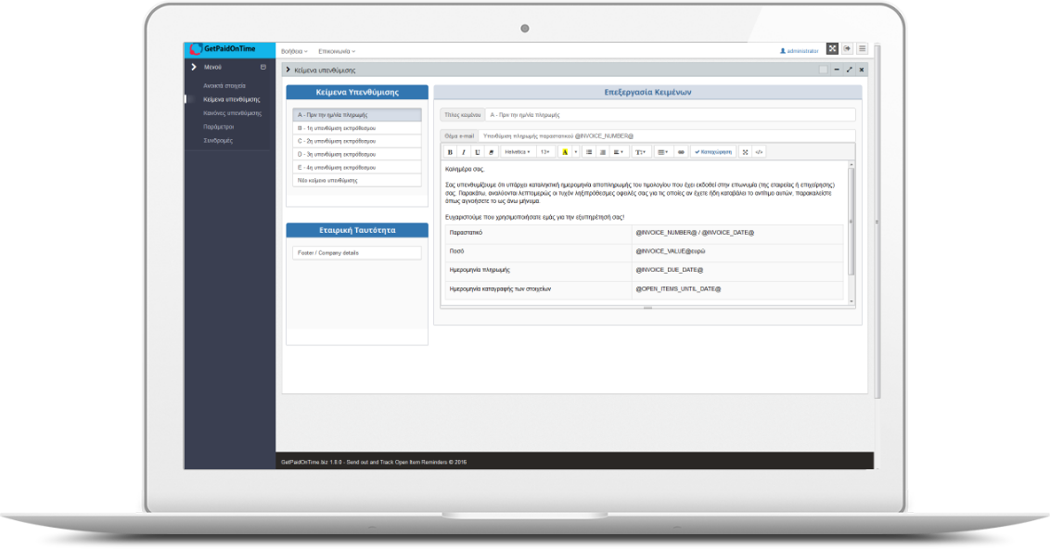Click the logout icon in top bar
This screenshot has width=1050, height=549.
click(x=847, y=49)
